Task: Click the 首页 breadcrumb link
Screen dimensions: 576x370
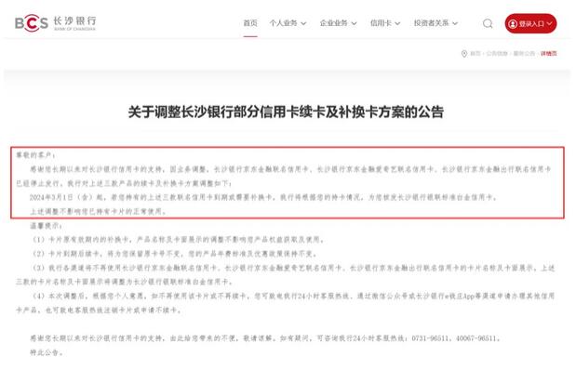Action: [475, 54]
